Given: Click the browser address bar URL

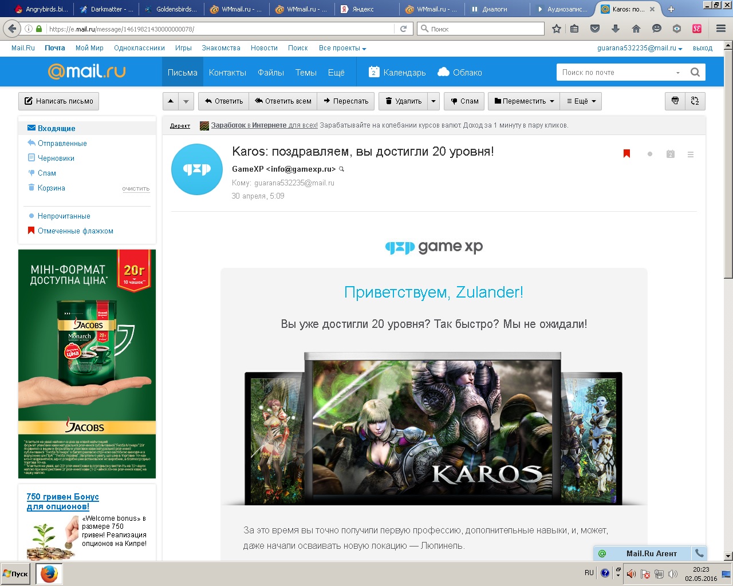Looking at the screenshot, I should (220, 29).
